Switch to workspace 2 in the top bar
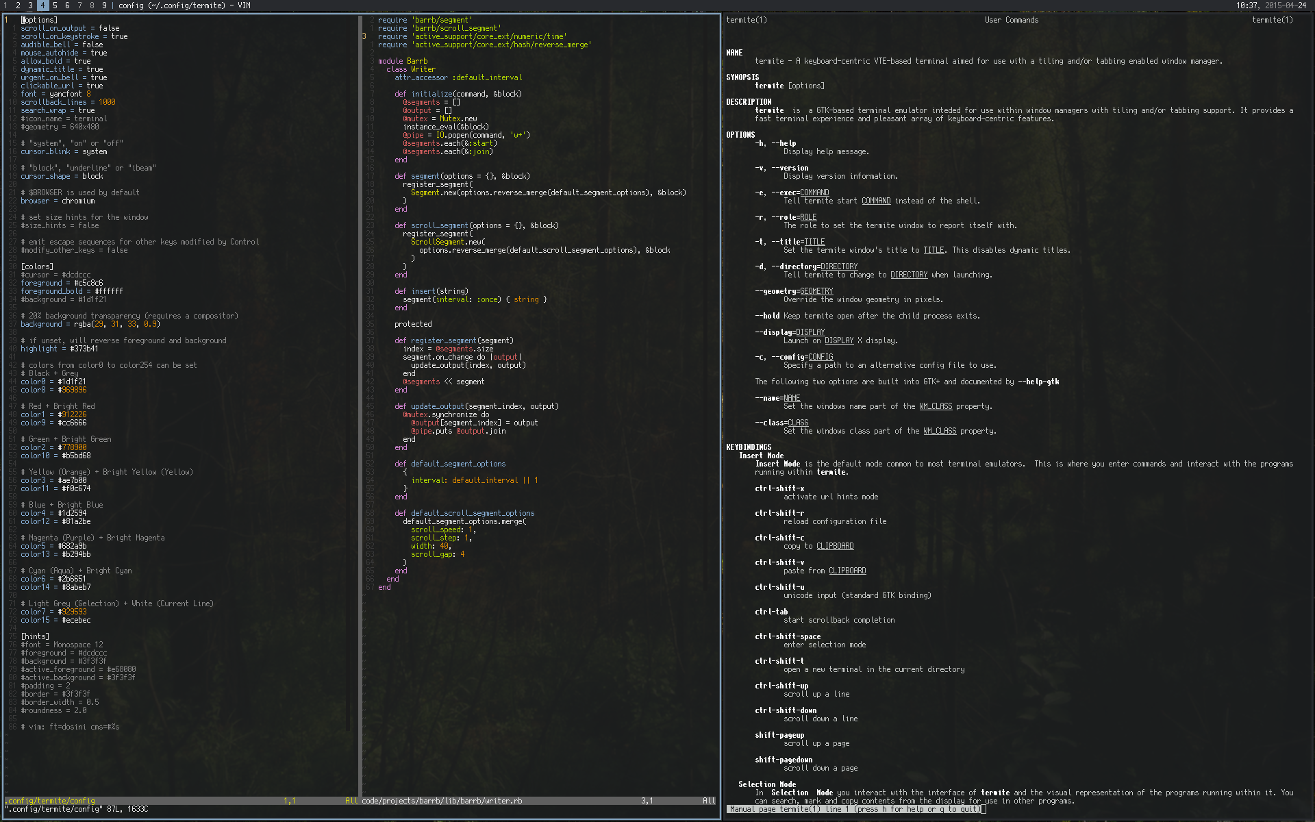Screen dimensions: 1315x822 click(18, 5)
